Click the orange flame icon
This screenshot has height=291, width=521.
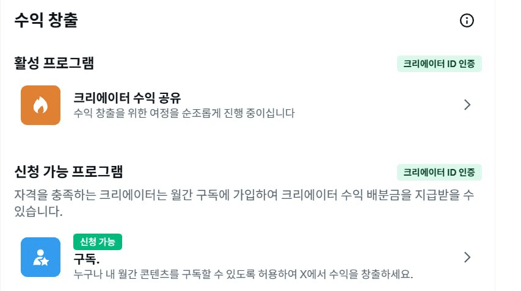pyautogui.click(x=40, y=105)
